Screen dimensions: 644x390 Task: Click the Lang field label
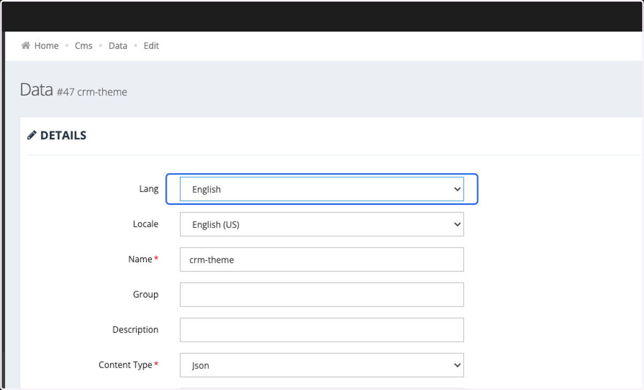coord(149,189)
